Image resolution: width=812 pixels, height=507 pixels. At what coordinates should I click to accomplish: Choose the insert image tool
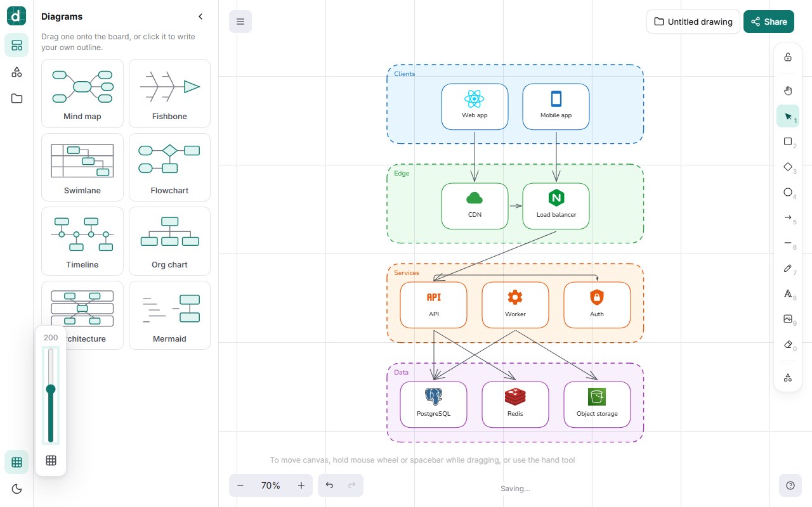point(788,319)
